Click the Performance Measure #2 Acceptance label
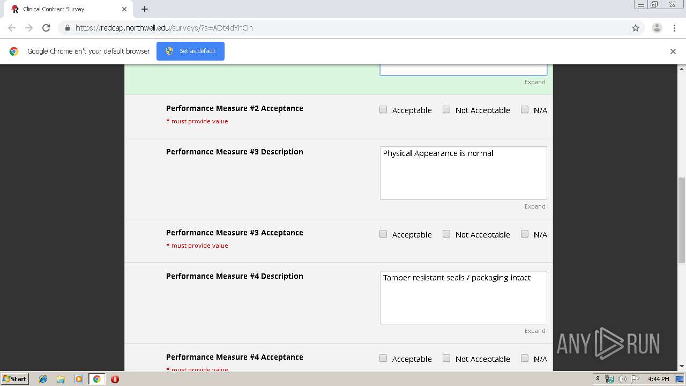686x386 pixels. click(235, 108)
